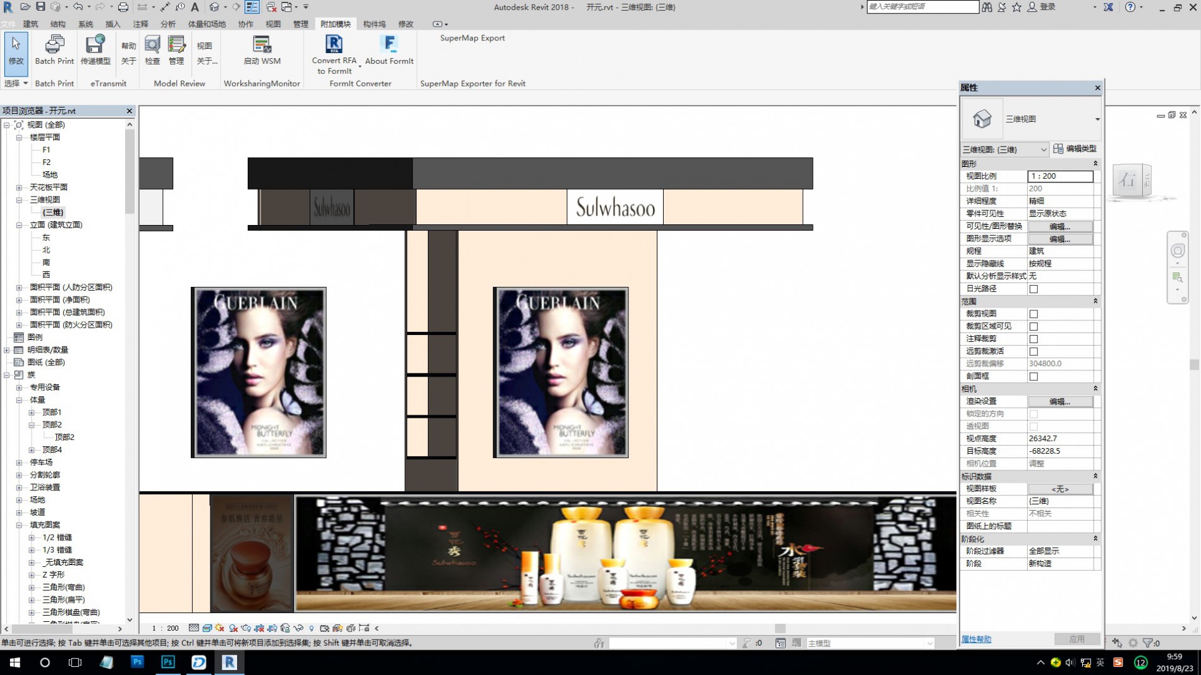Collapse the 图形 properties section
Viewport: 1201px width, 675px height.
pyautogui.click(x=1095, y=164)
